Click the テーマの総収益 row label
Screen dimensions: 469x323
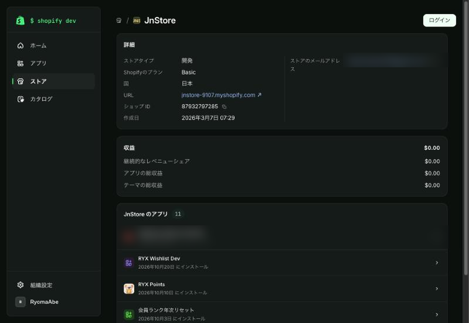(x=143, y=185)
